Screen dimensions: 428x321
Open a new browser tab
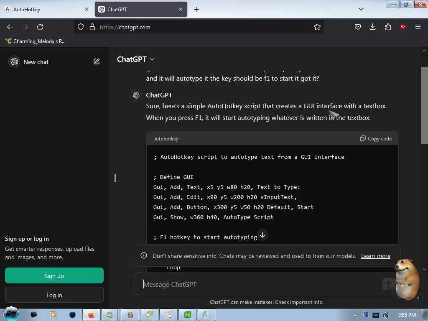tap(196, 10)
